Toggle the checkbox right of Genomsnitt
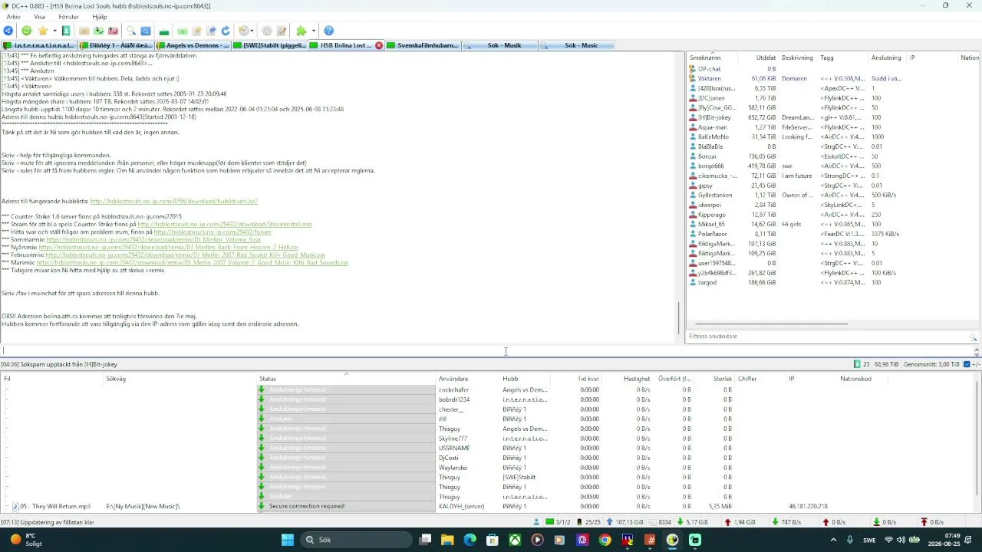This screenshot has height=552, width=982. click(x=967, y=364)
